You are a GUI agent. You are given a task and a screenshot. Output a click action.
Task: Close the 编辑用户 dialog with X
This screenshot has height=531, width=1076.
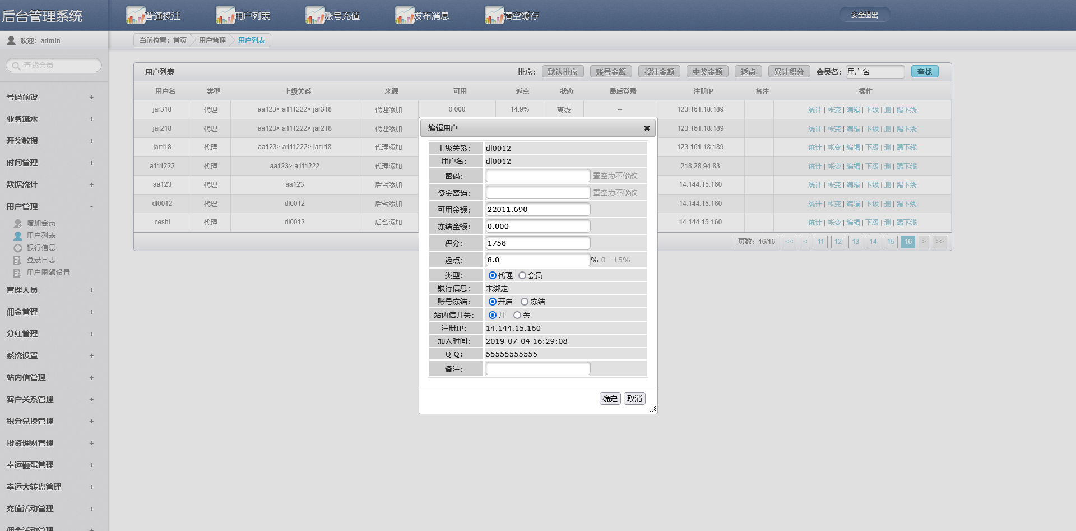(x=647, y=128)
